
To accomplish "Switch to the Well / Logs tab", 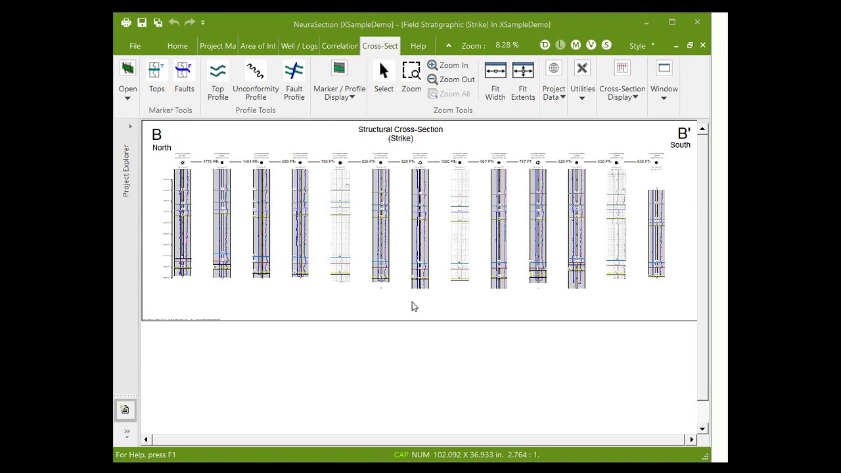I will point(299,46).
